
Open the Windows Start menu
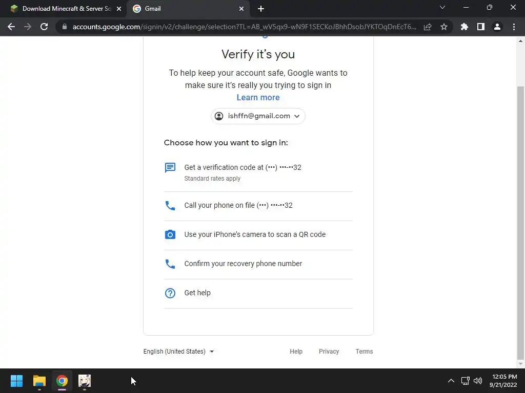[x=16, y=381]
